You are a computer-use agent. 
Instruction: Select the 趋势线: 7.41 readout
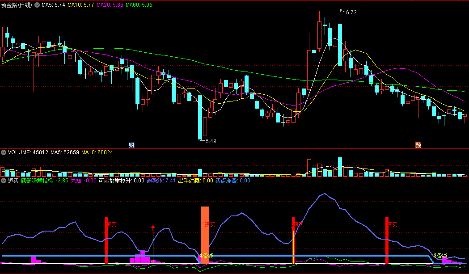[x=161, y=181]
